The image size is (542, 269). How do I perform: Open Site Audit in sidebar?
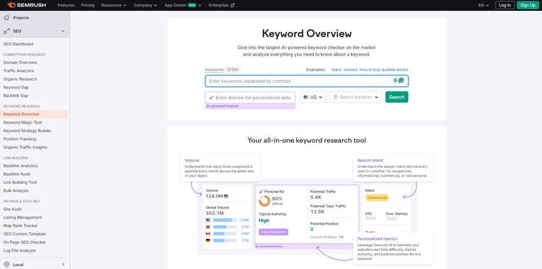[13, 209]
